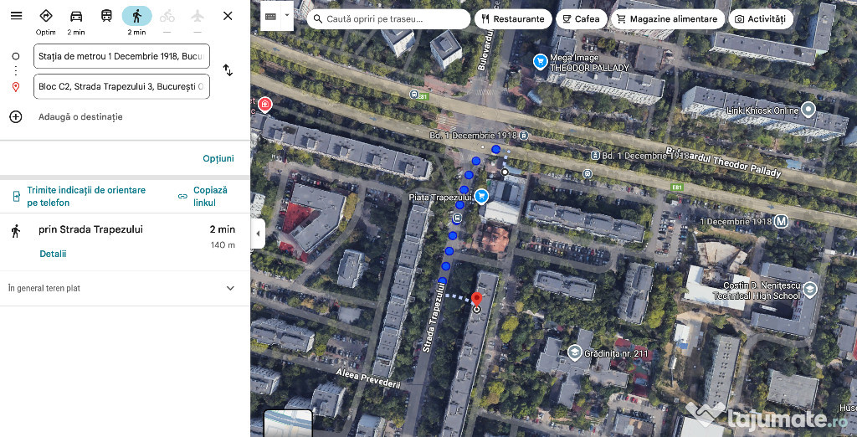Screen dimensions: 857x437
Task: Open the hamburger main menu
Action: point(16,16)
